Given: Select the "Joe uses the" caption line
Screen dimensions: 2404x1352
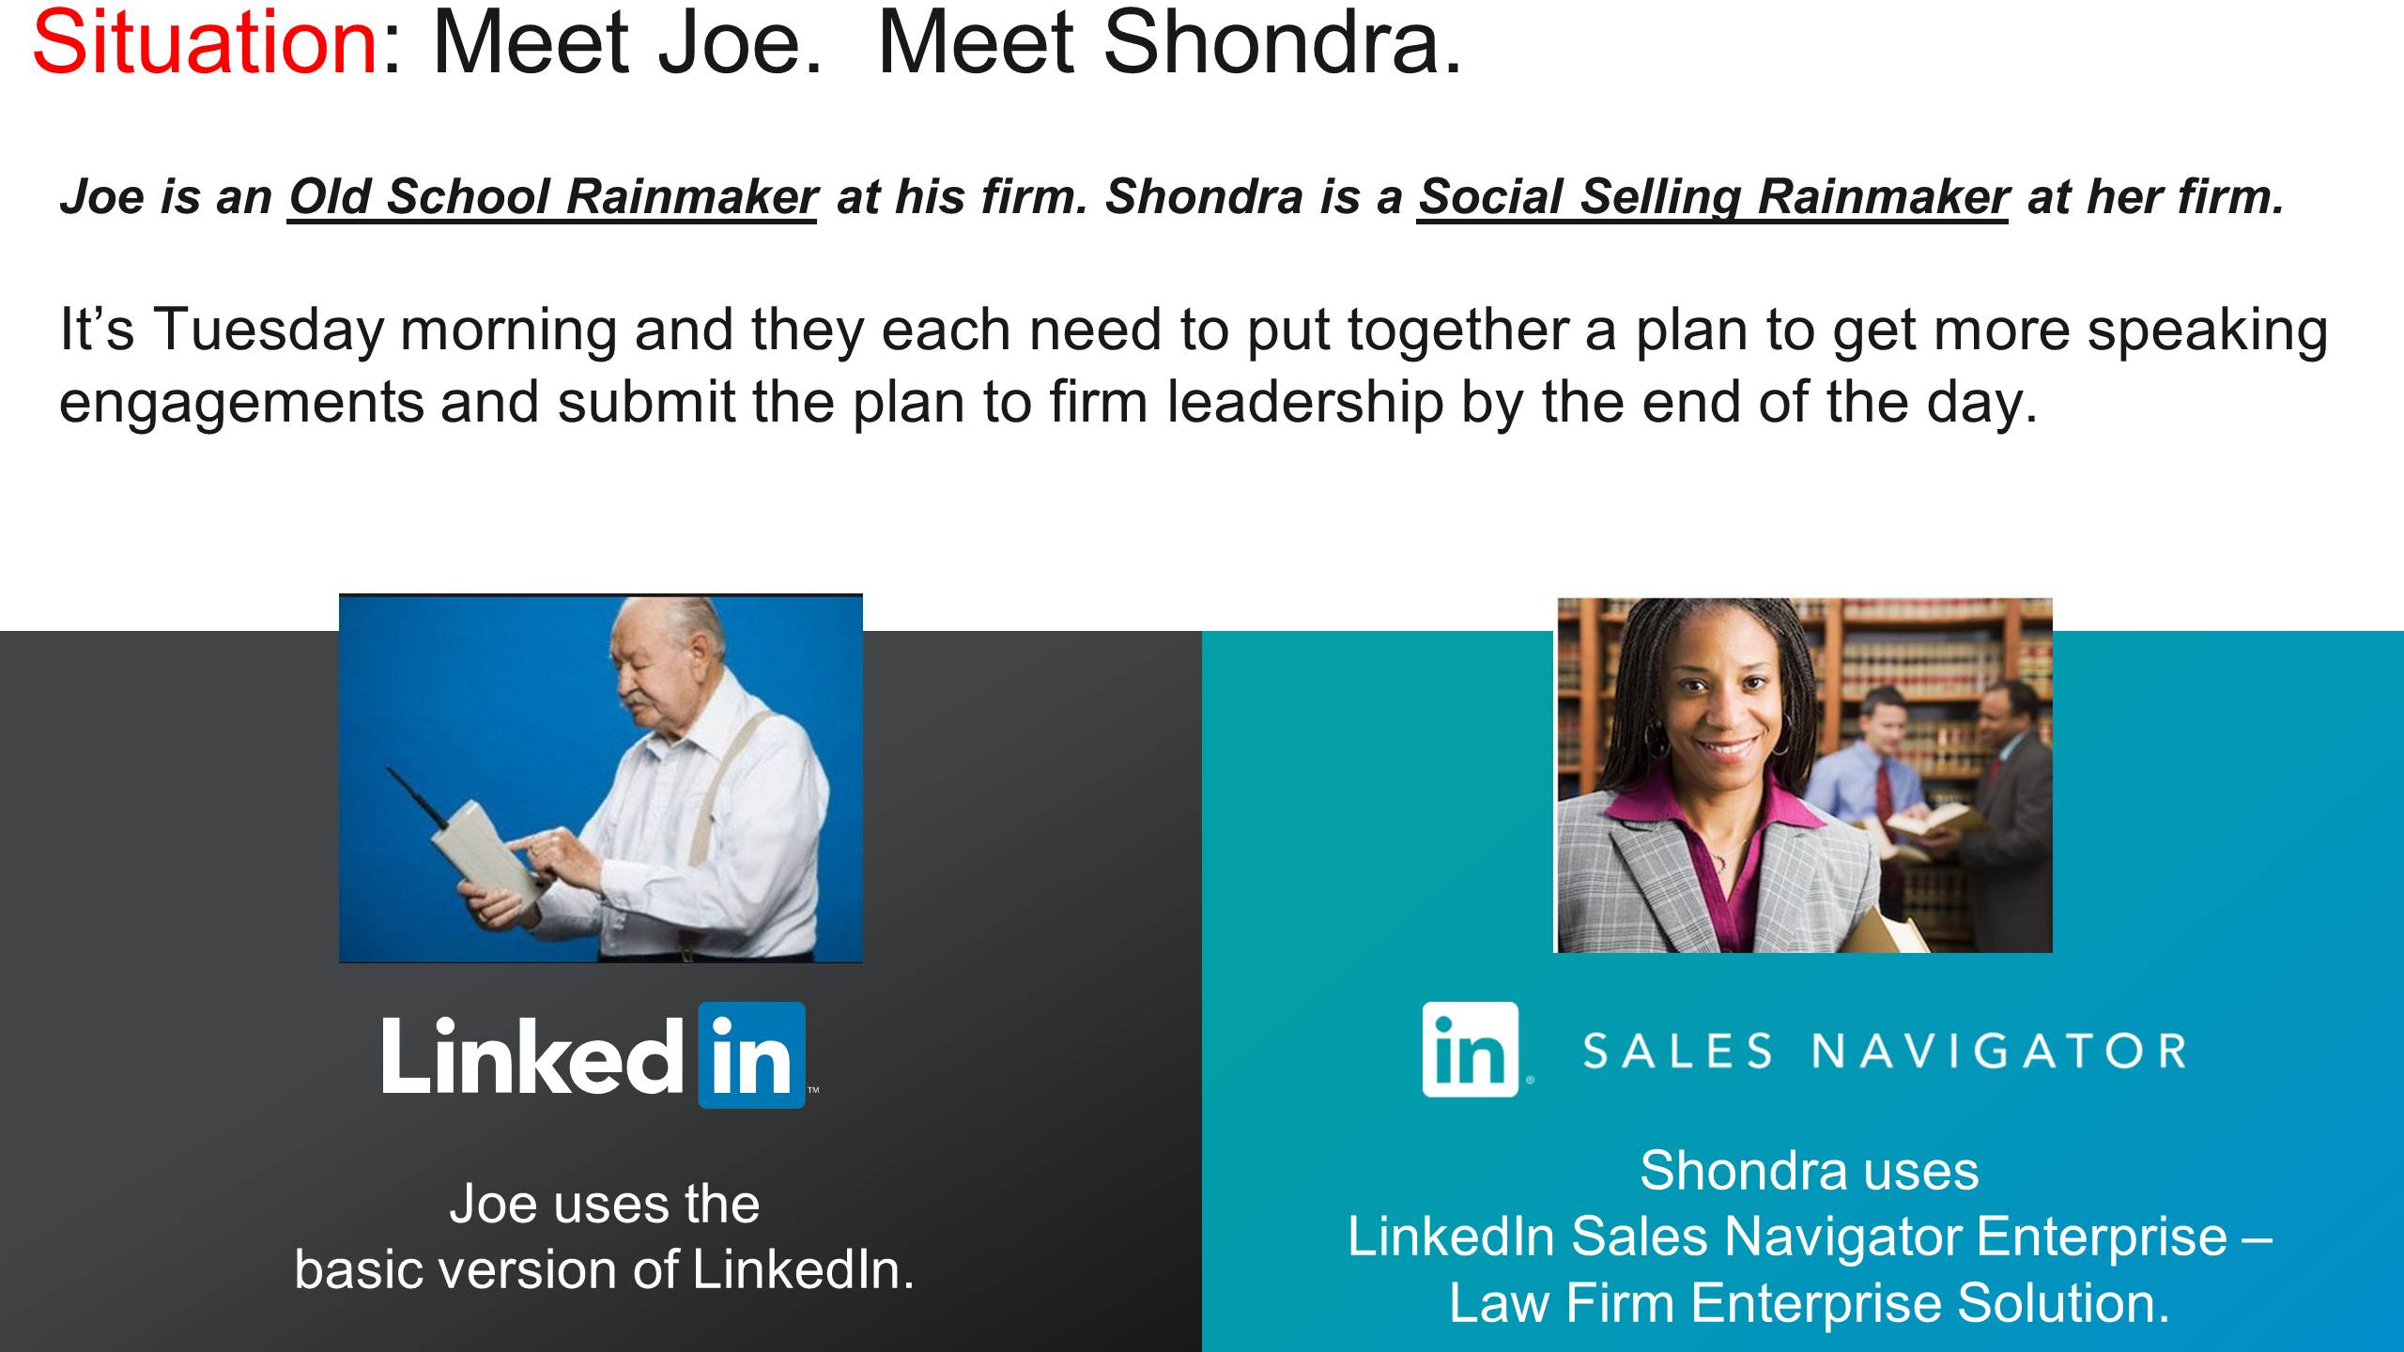Looking at the screenshot, I should pos(605,1204).
